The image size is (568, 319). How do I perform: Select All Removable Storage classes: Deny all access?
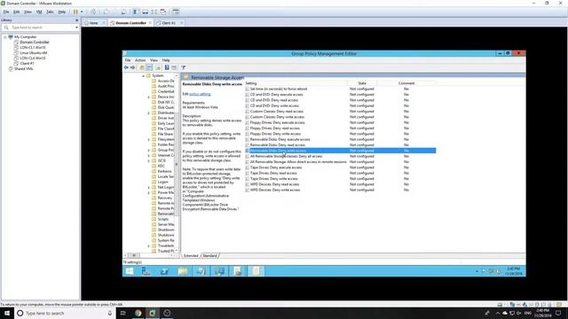tap(286, 156)
